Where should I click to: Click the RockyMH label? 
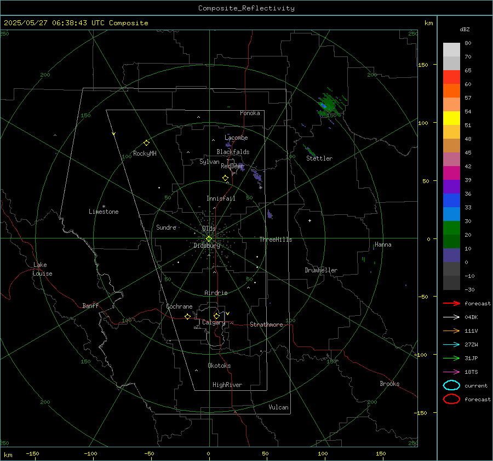coord(145,153)
